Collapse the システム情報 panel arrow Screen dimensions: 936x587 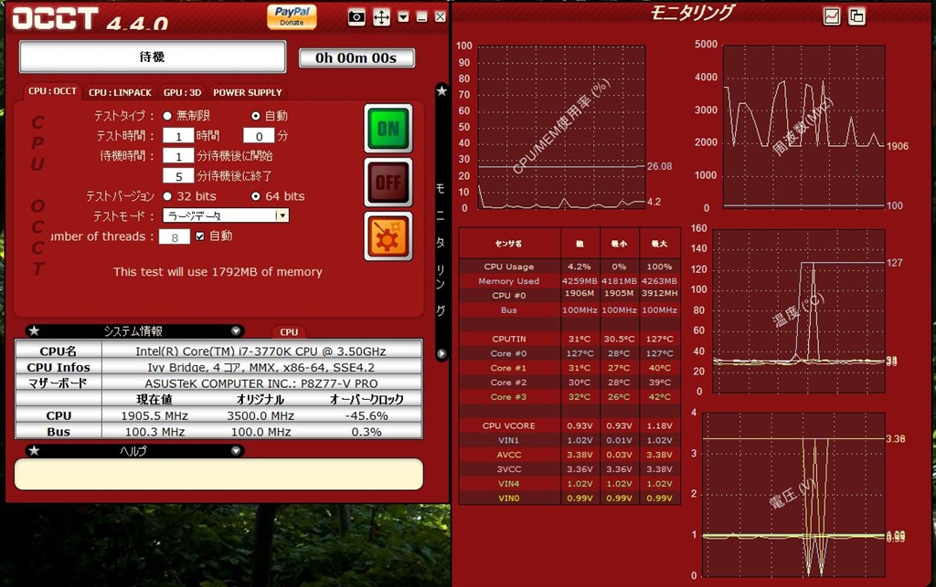236,330
